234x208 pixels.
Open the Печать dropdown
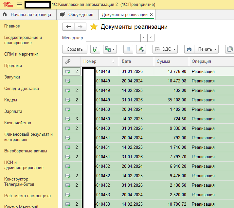207,49
